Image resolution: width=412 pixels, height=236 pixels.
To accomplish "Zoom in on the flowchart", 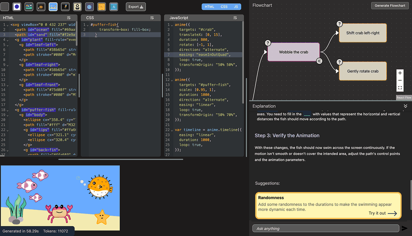I will coord(400,73).
